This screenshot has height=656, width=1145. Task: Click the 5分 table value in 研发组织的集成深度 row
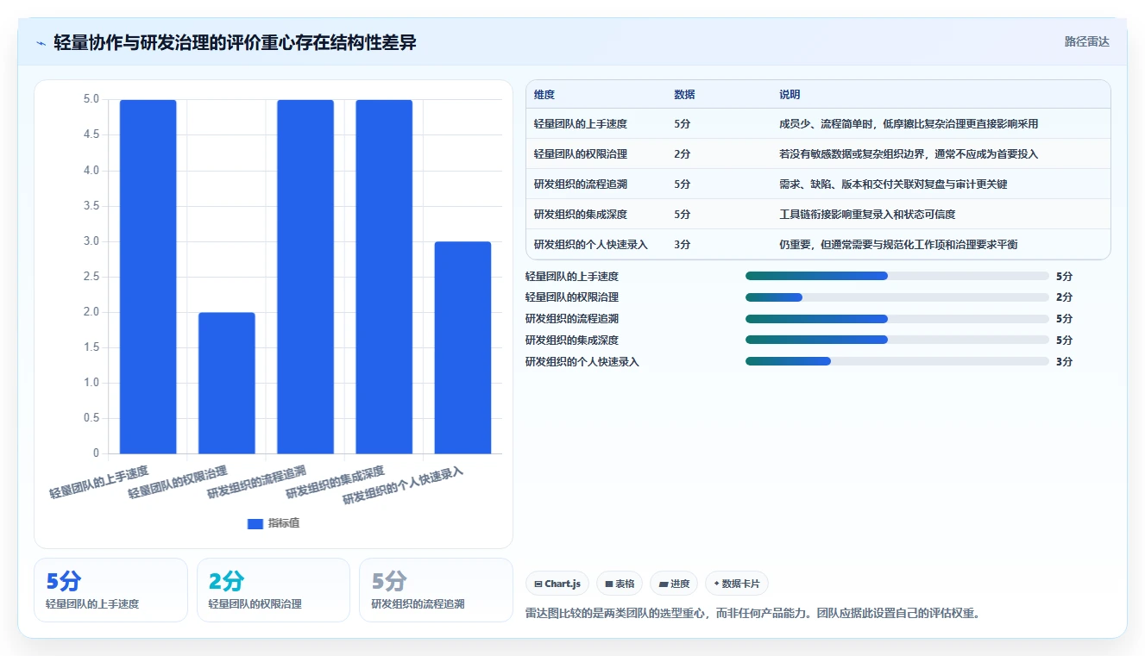tap(682, 215)
